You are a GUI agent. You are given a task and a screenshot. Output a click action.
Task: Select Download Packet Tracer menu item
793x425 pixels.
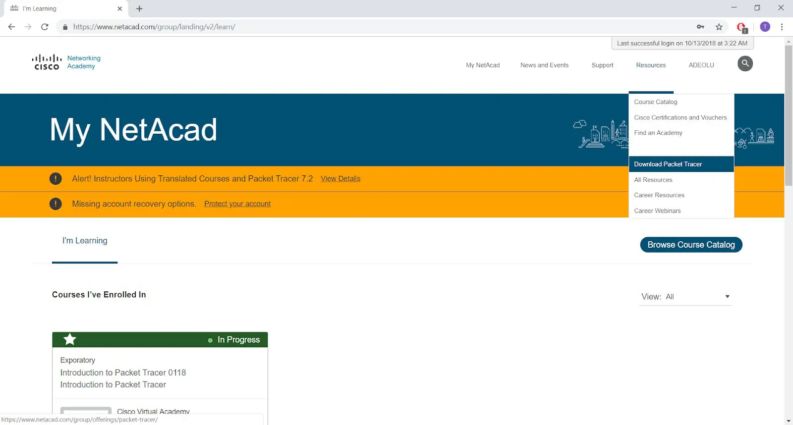point(668,164)
